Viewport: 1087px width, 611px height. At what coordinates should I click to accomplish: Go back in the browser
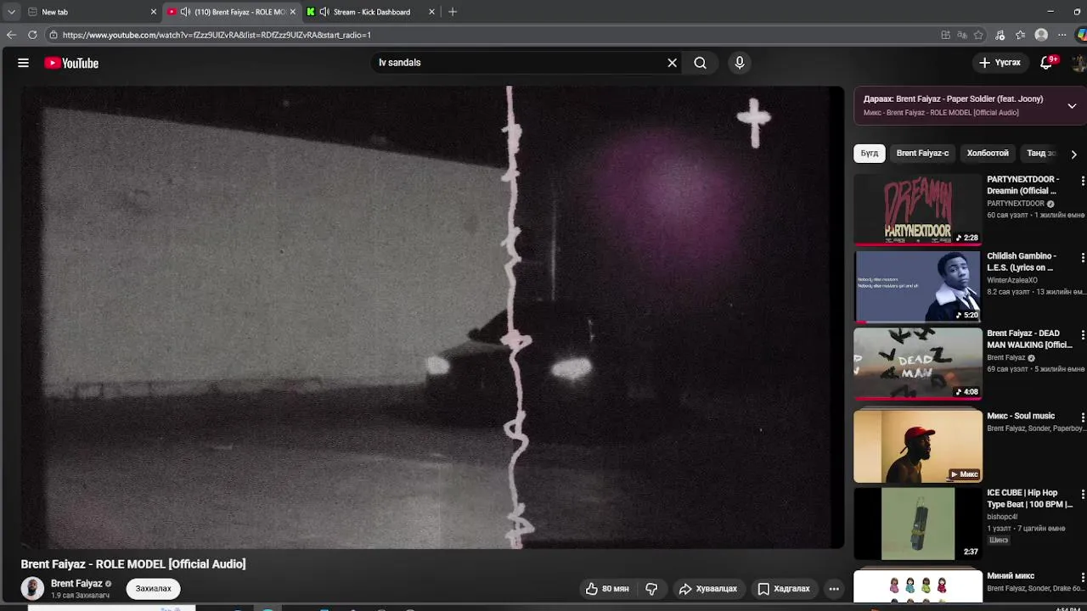[11, 35]
